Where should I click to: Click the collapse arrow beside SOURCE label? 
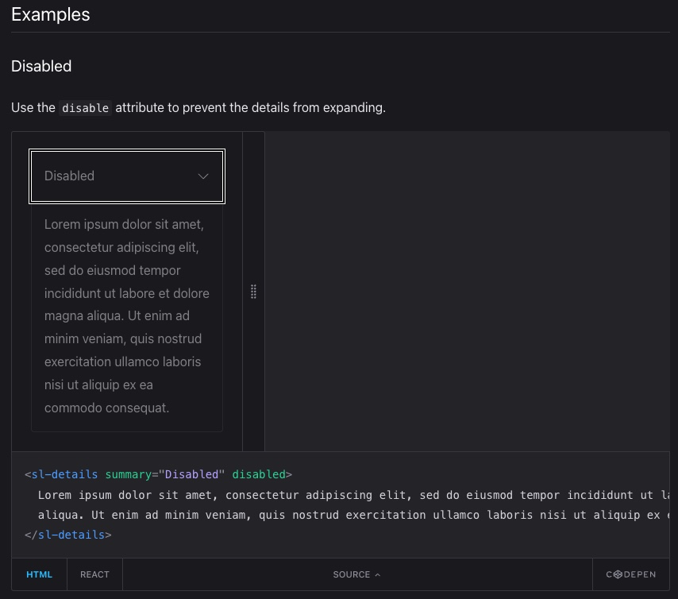click(377, 574)
